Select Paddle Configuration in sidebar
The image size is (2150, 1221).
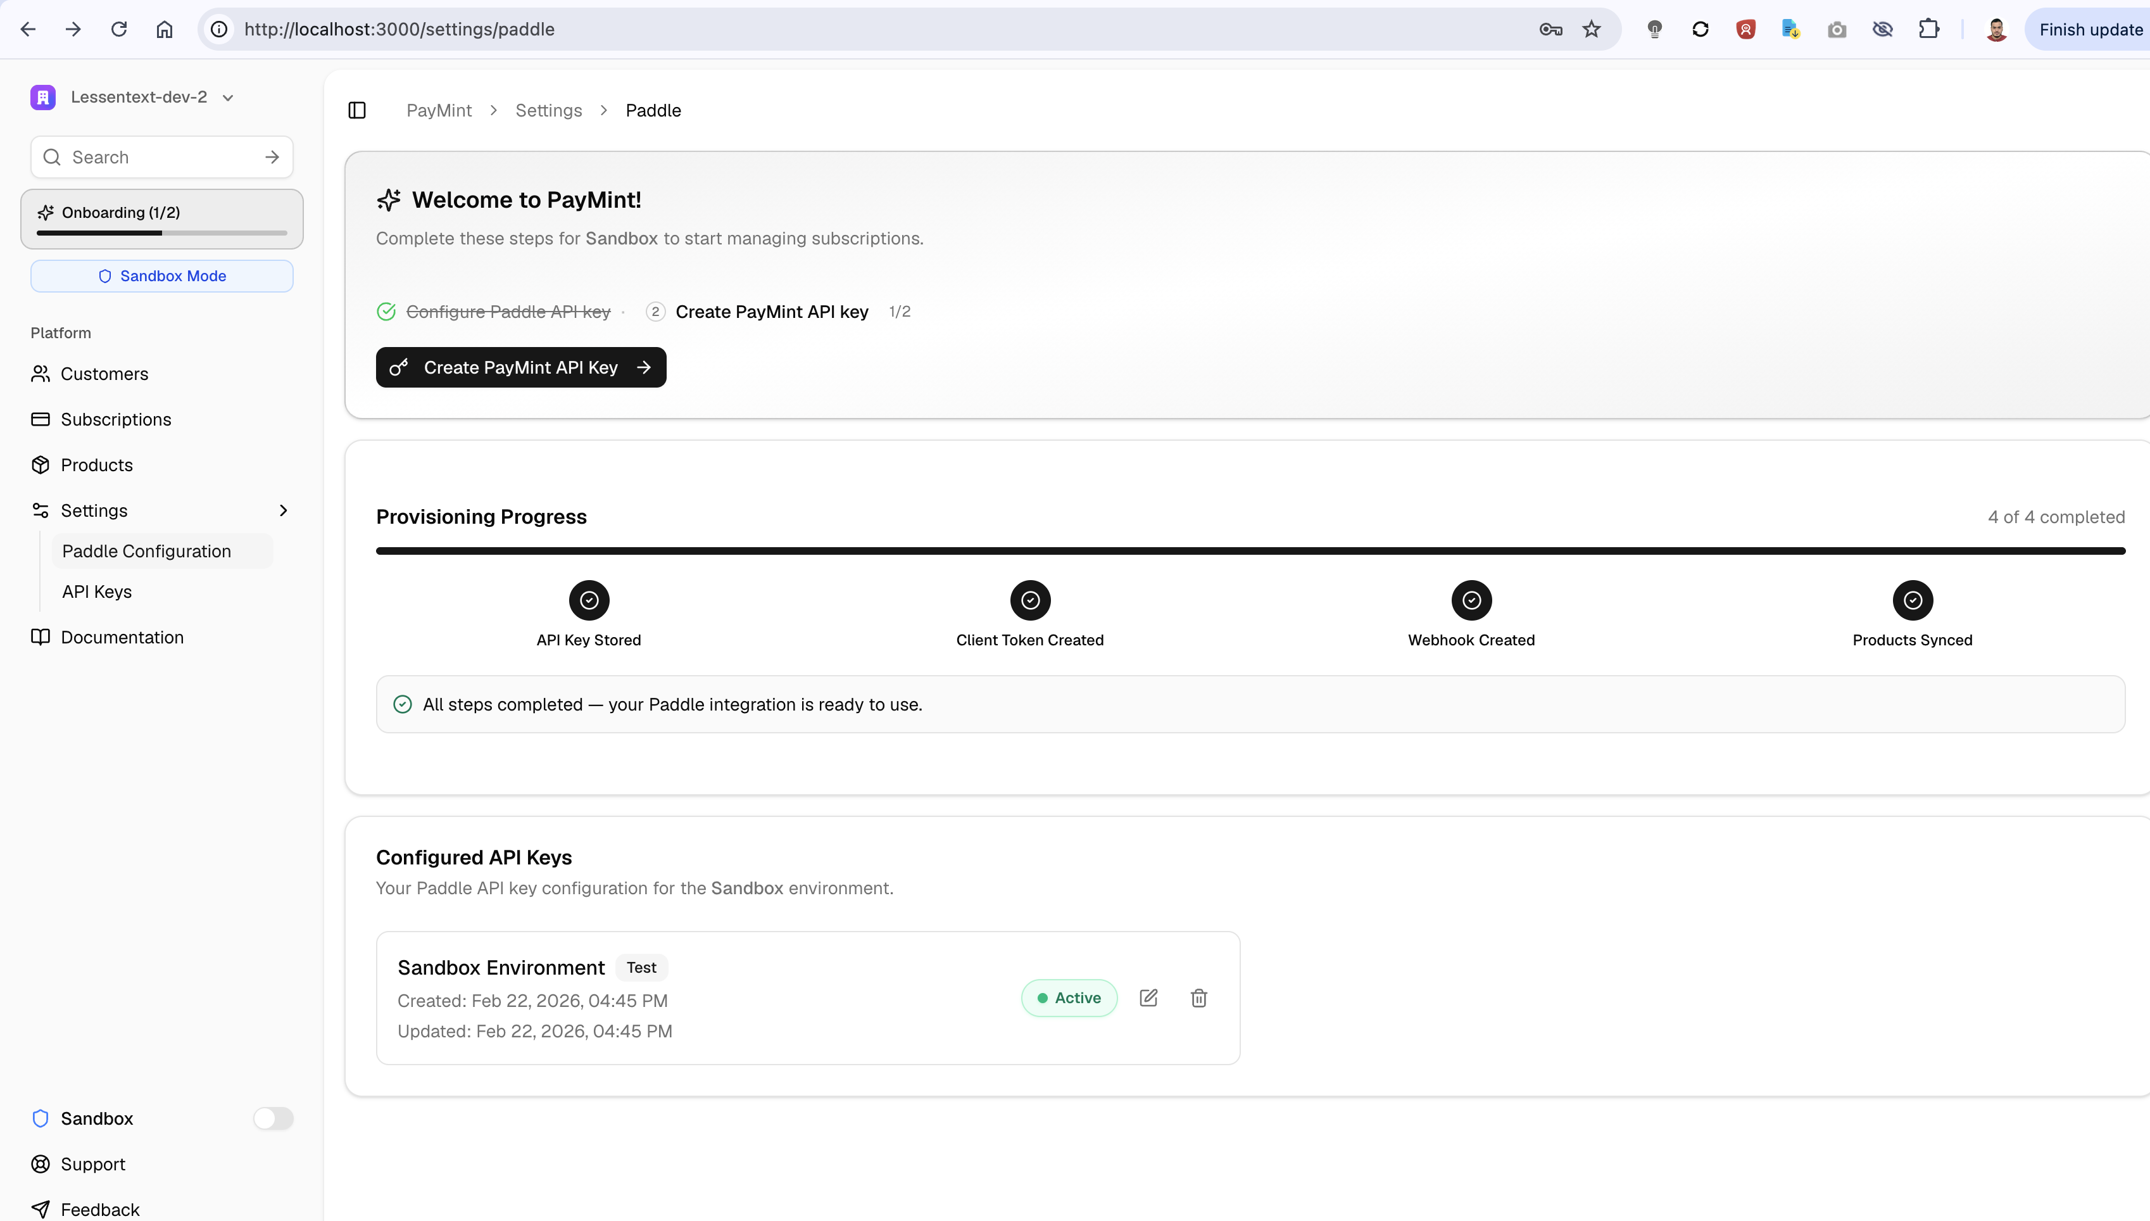point(146,551)
